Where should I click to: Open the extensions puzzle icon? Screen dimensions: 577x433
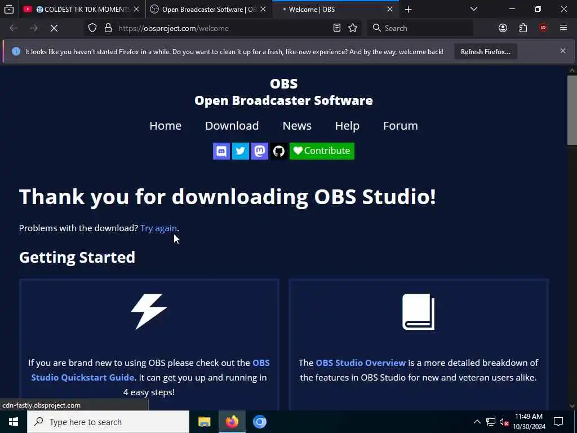[x=523, y=28]
